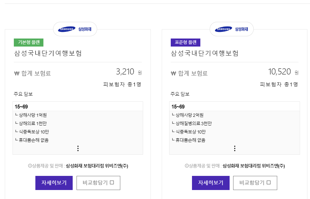Click the Samsung Fire logo on the standard plan card
The width and height of the screenshot is (310, 199).
coord(232,29)
